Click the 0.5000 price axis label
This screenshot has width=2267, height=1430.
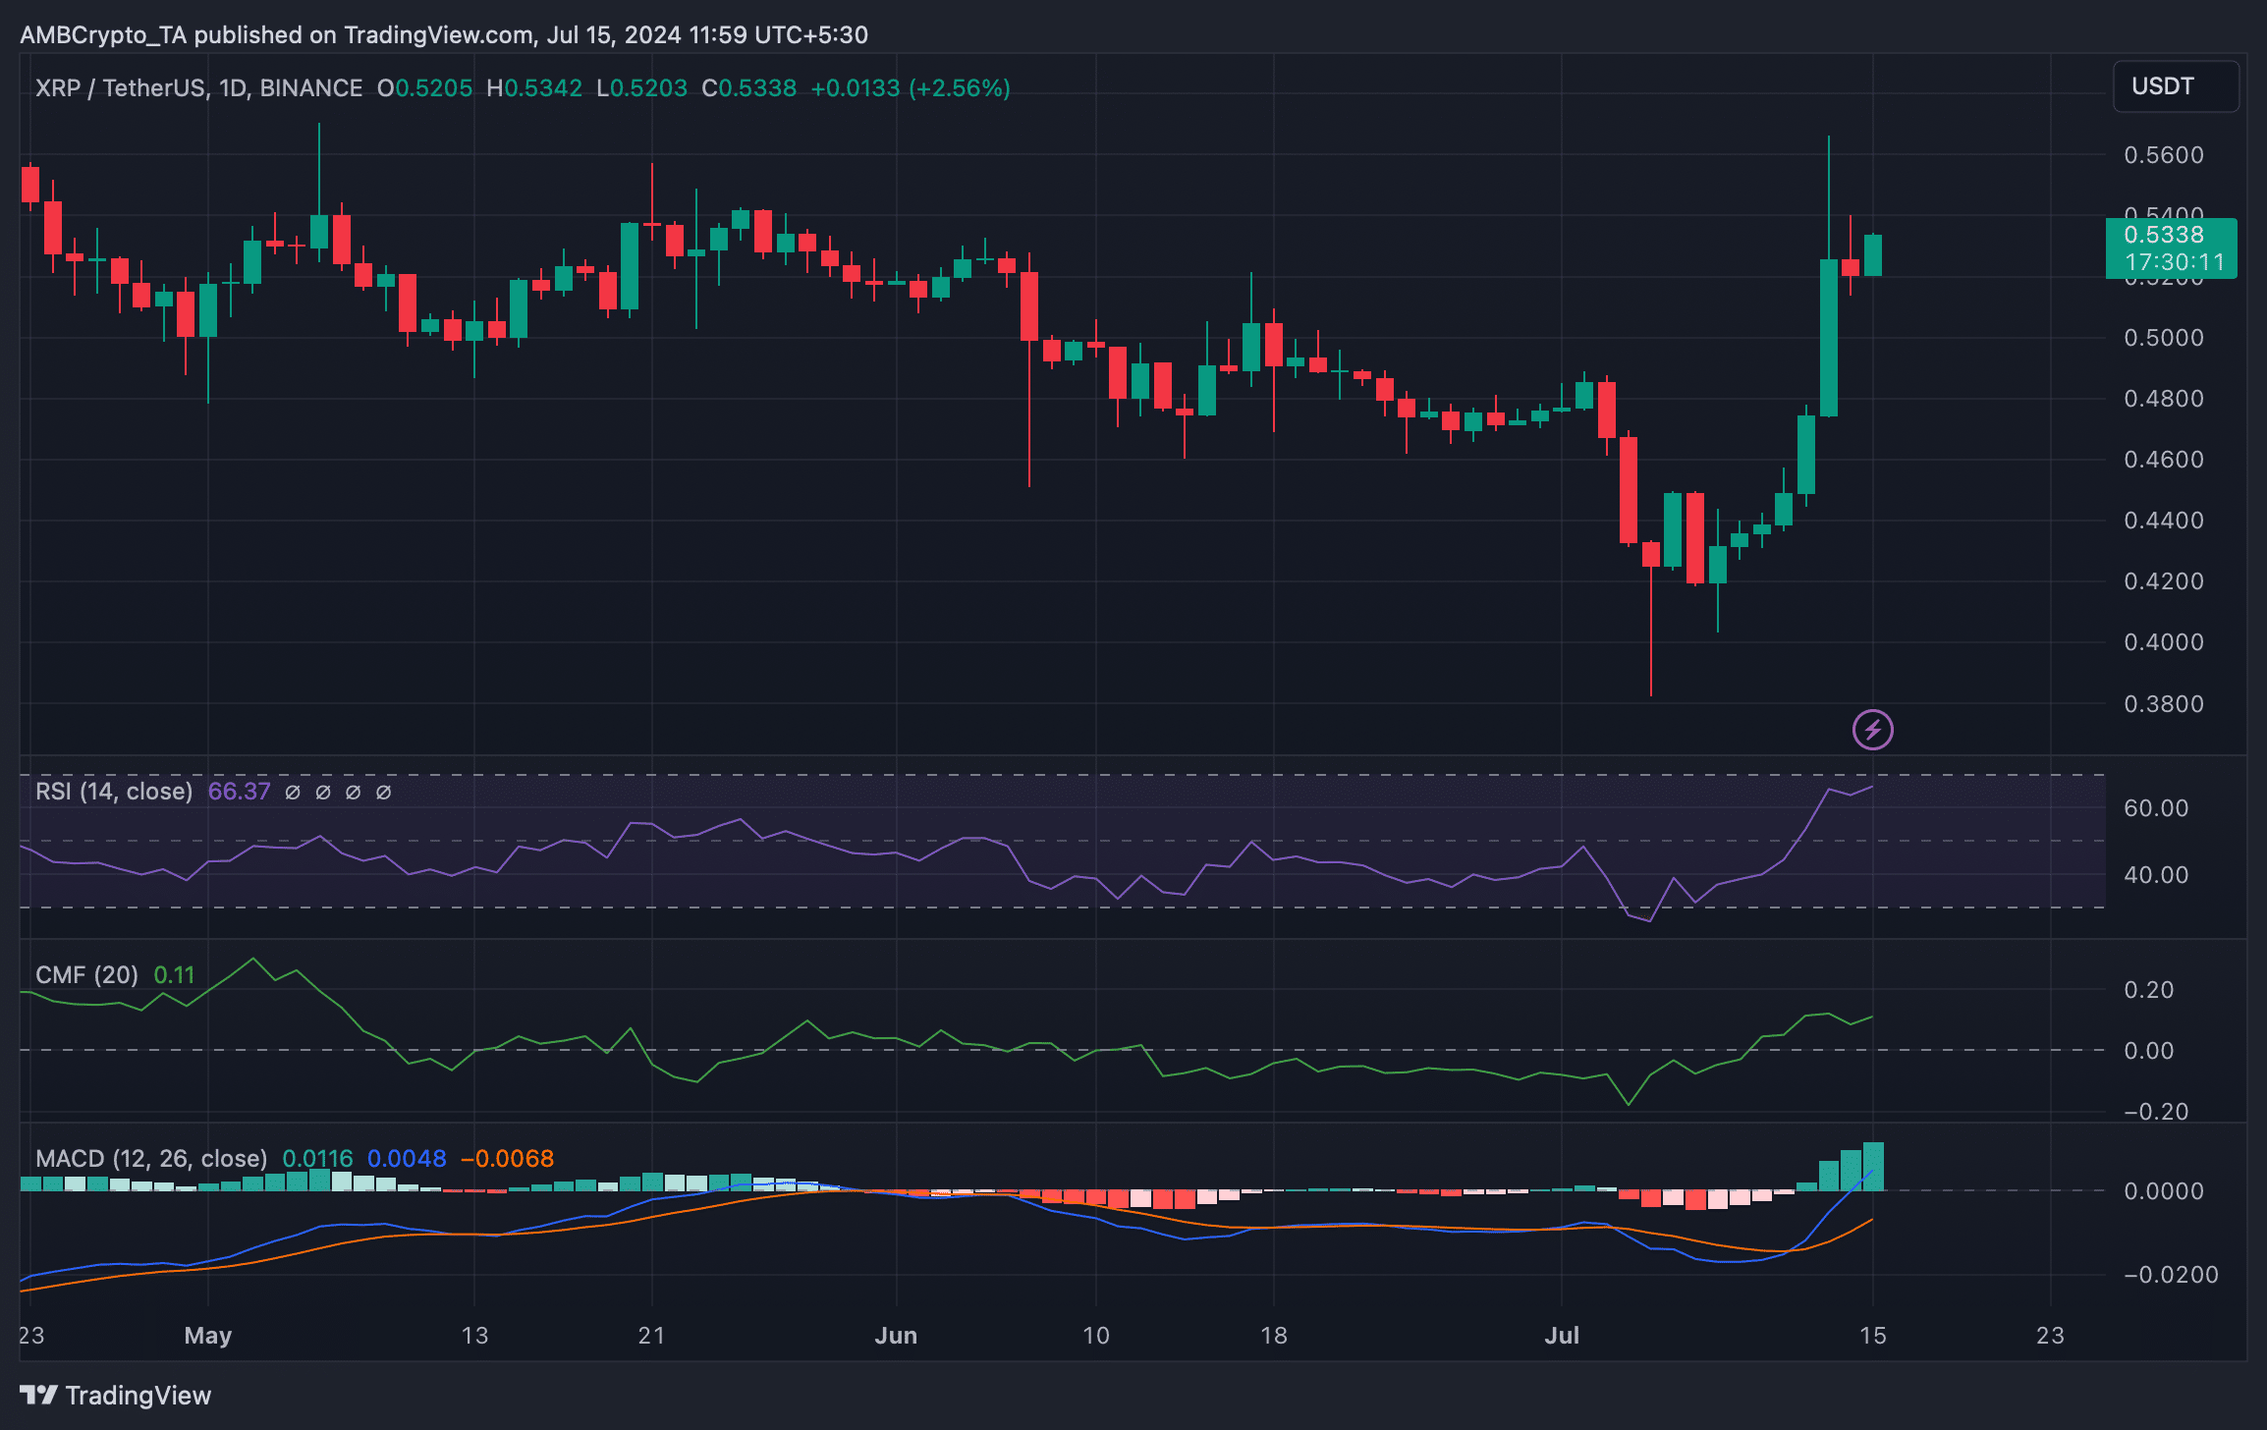coord(2163,338)
